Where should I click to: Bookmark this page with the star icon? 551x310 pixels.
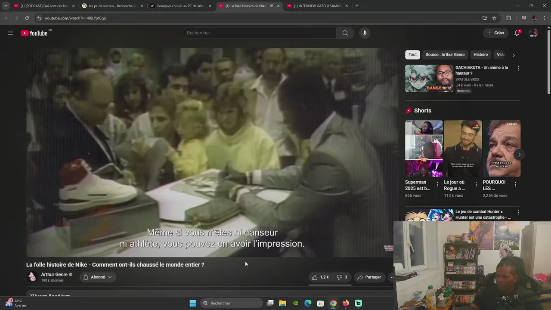pos(494,18)
